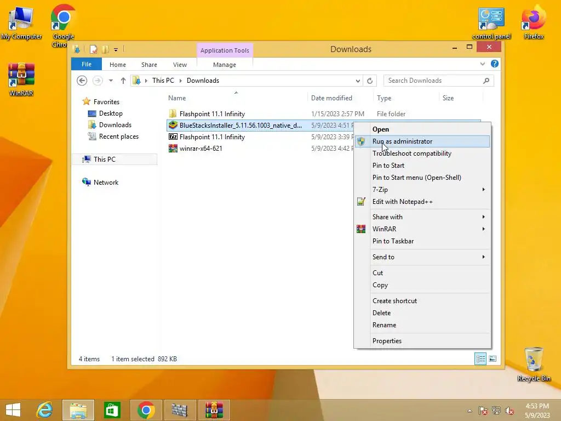Switch to large icons view layout
This screenshot has height=421, width=561.
click(493, 359)
